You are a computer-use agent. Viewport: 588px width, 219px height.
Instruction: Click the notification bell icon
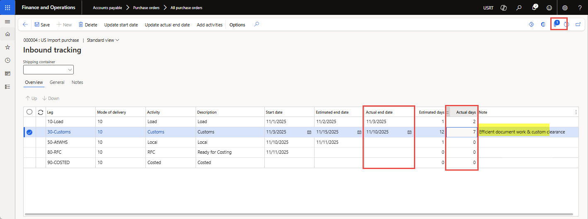pyautogui.click(x=534, y=7)
